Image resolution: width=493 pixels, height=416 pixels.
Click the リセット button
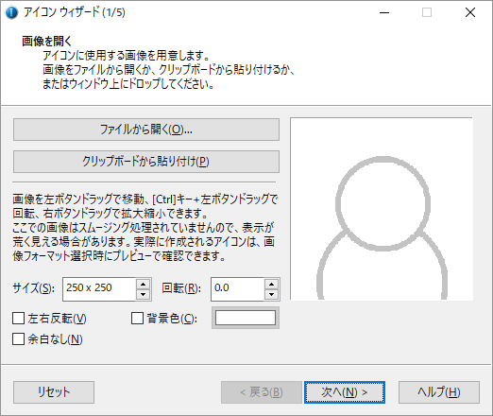coord(54,392)
